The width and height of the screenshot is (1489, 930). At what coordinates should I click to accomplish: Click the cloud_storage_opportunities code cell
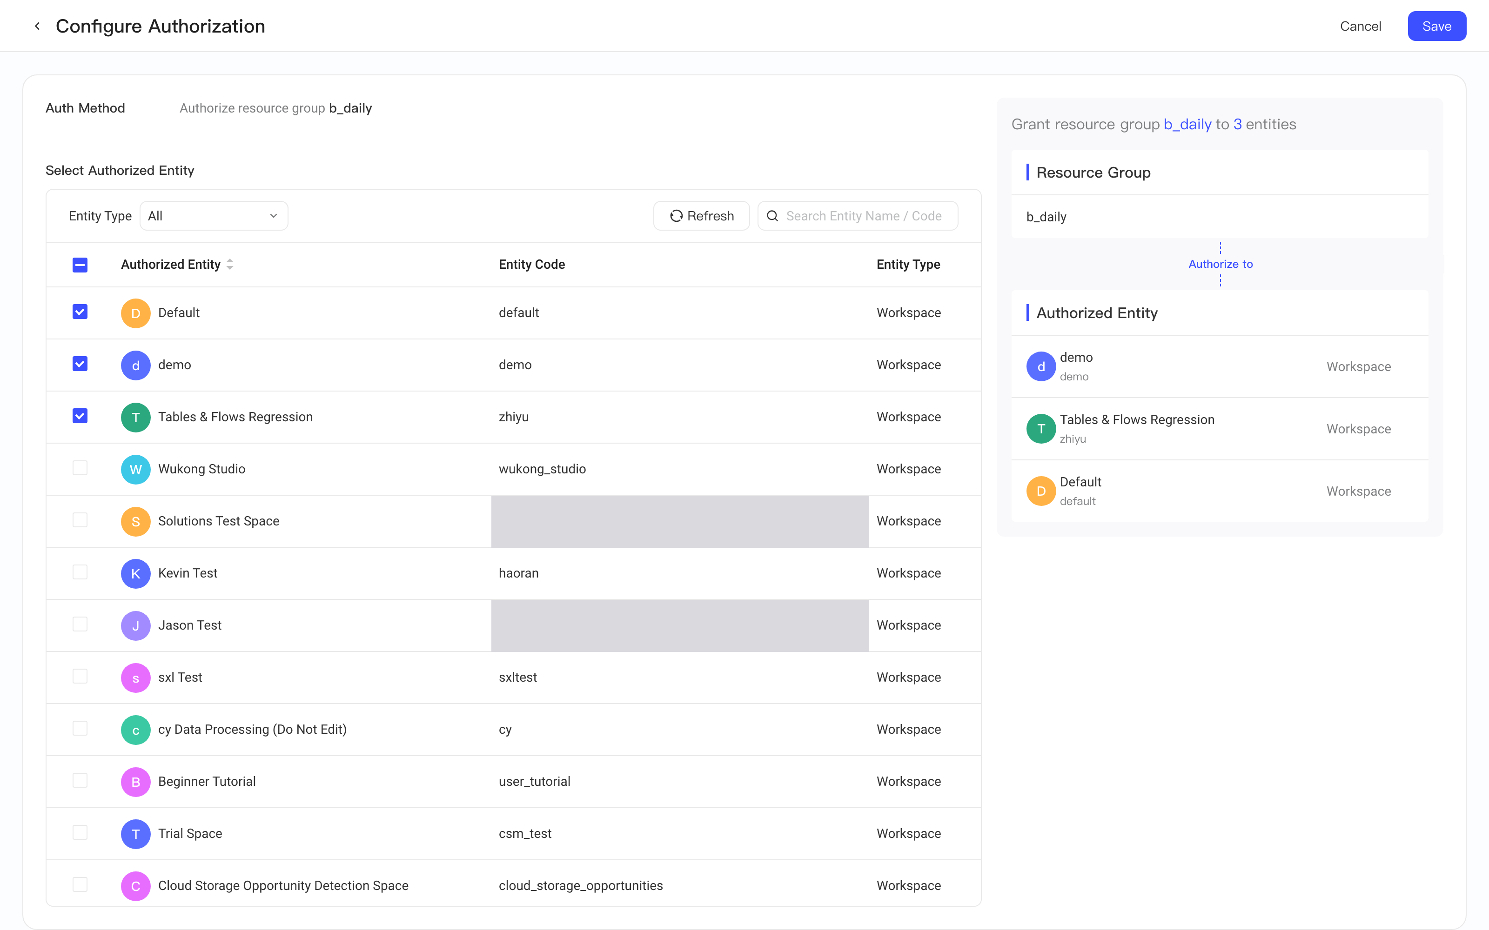coord(581,886)
